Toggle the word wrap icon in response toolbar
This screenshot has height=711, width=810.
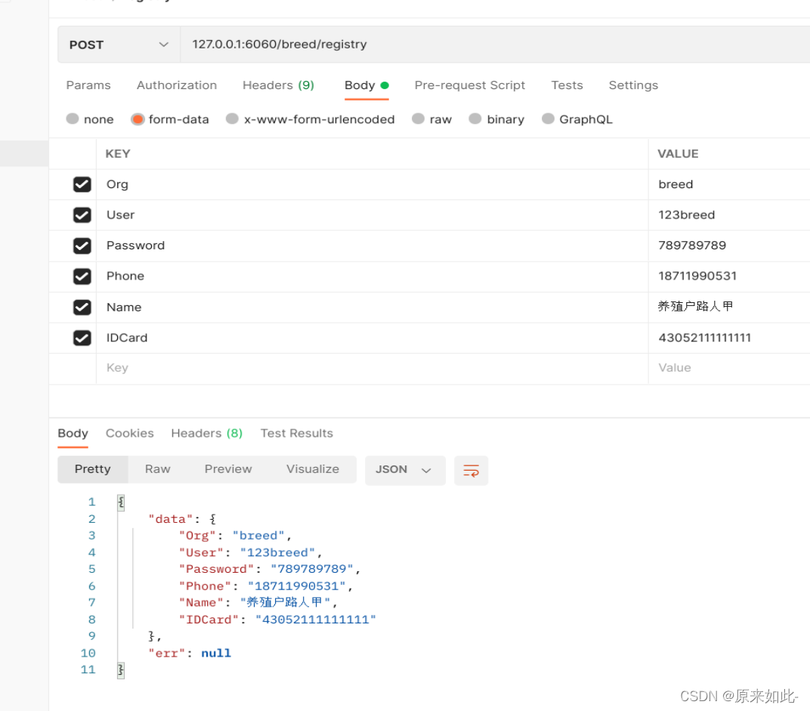tap(471, 470)
